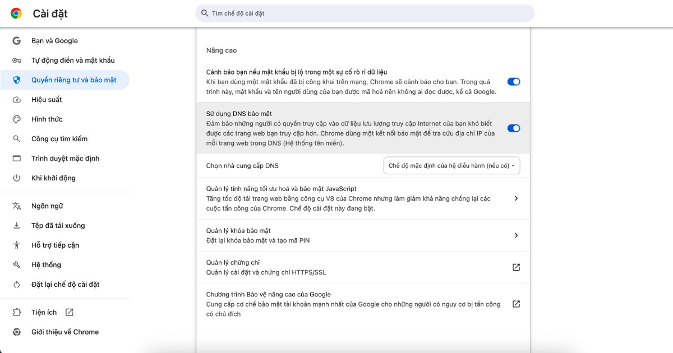Open the magnifier icon for Công cụ tìm kiếm
Image resolution: width=673 pixels, height=353 pixels.
tap(16, 138)
